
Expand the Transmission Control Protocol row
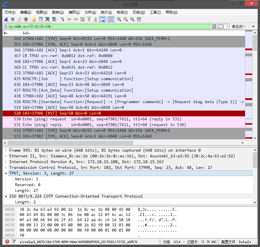(x=6, y=167)
